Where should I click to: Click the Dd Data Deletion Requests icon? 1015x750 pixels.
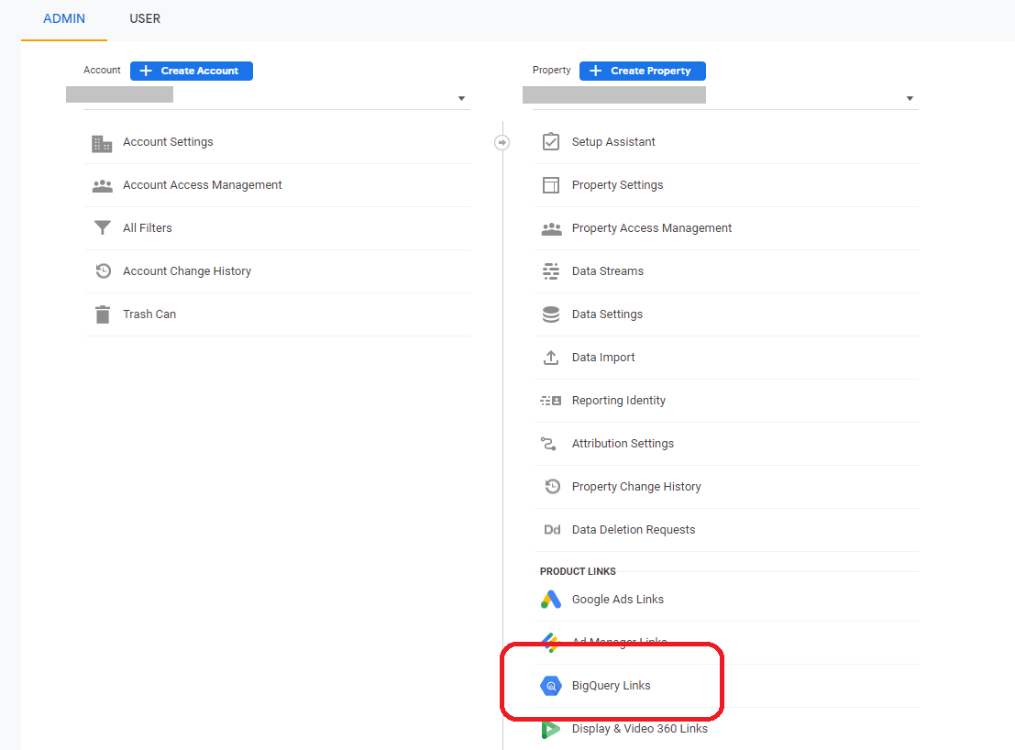552,530
